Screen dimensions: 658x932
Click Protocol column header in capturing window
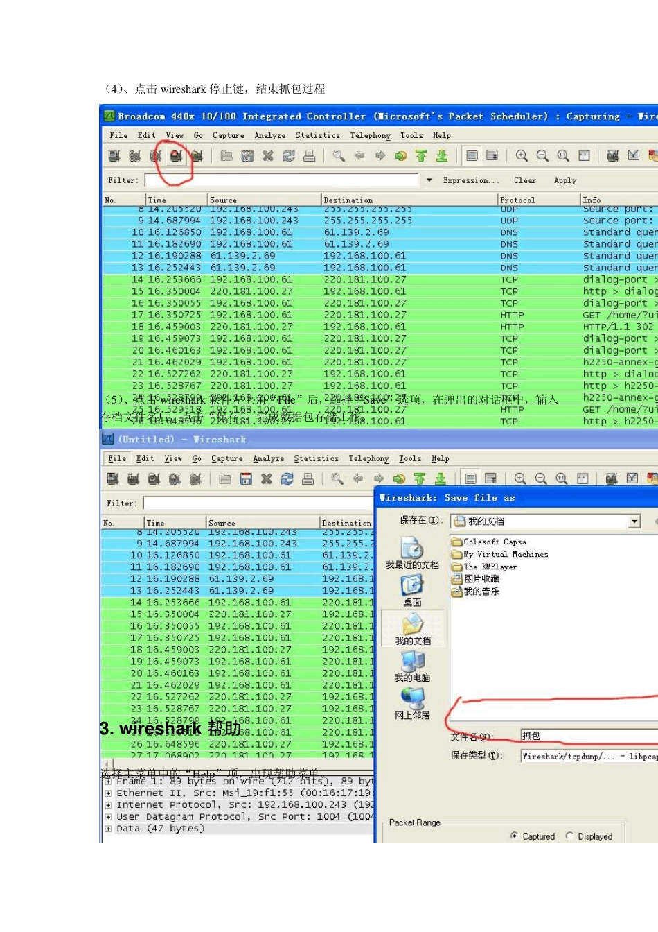click(x=539, y=200)
